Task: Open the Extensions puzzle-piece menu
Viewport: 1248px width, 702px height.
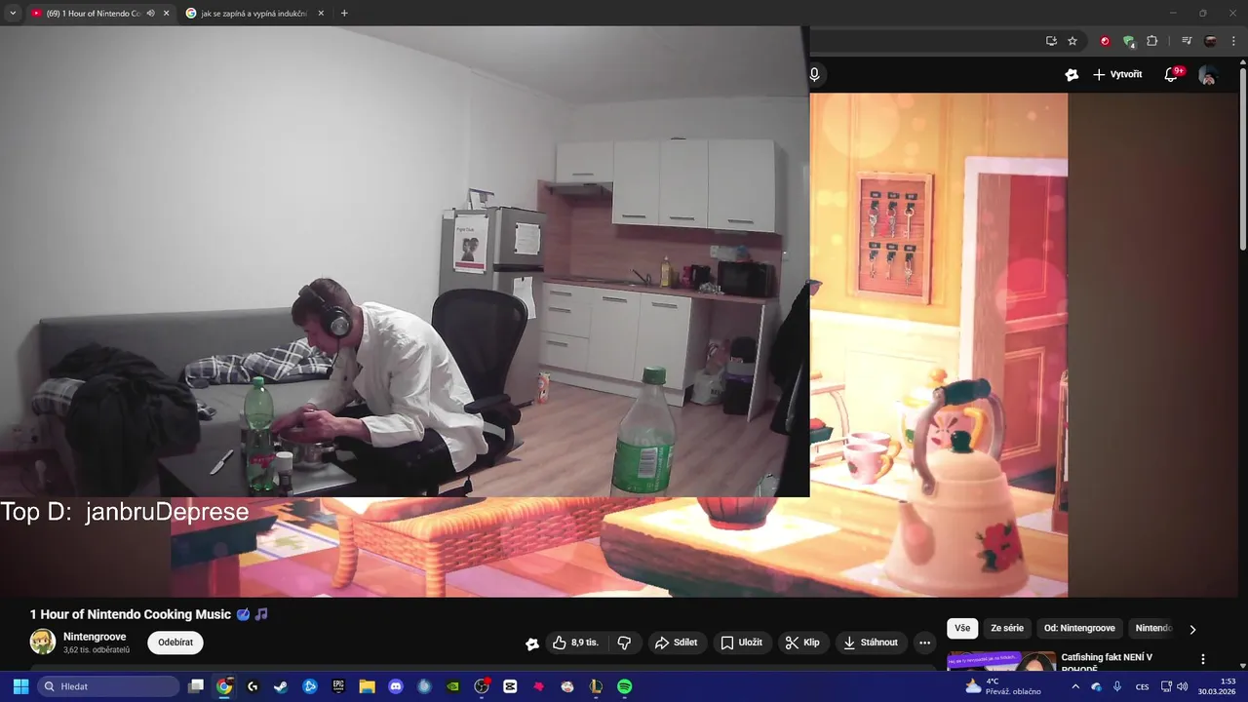Action: (1152, 41)
